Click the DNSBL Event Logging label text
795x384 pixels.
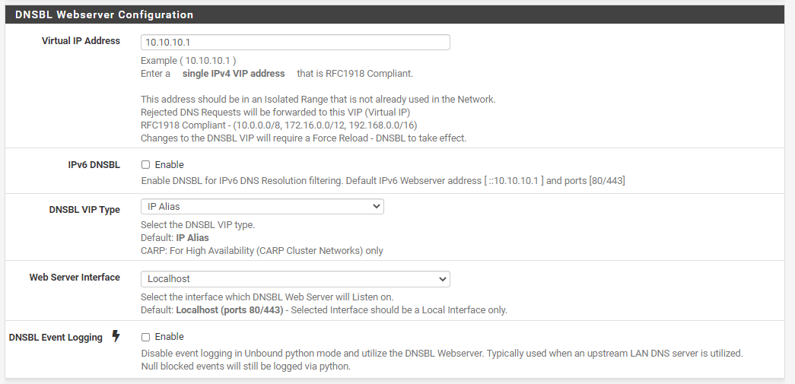point(56,338)
